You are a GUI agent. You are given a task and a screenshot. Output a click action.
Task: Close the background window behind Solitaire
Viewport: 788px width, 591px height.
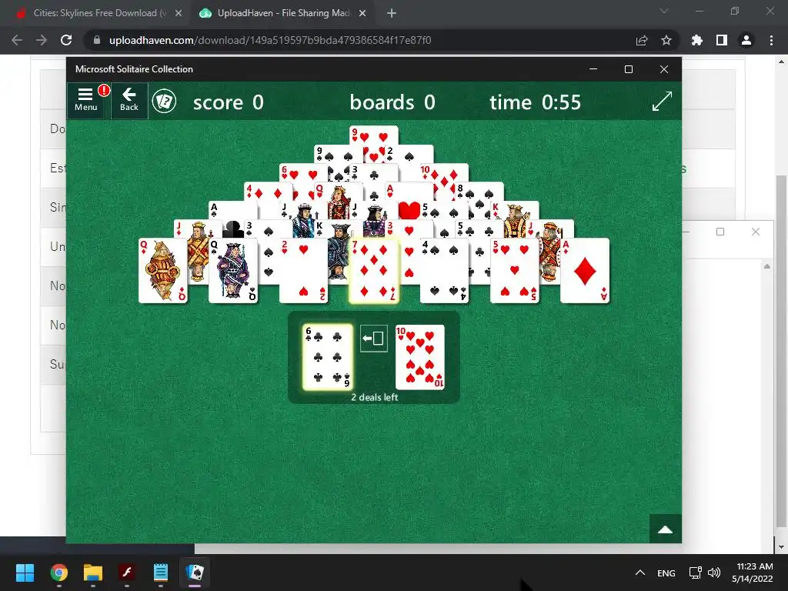click(756, 232)
